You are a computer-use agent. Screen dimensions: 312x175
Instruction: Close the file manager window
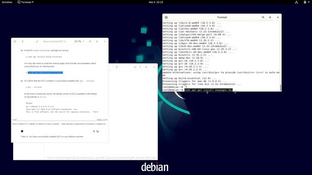154,67
